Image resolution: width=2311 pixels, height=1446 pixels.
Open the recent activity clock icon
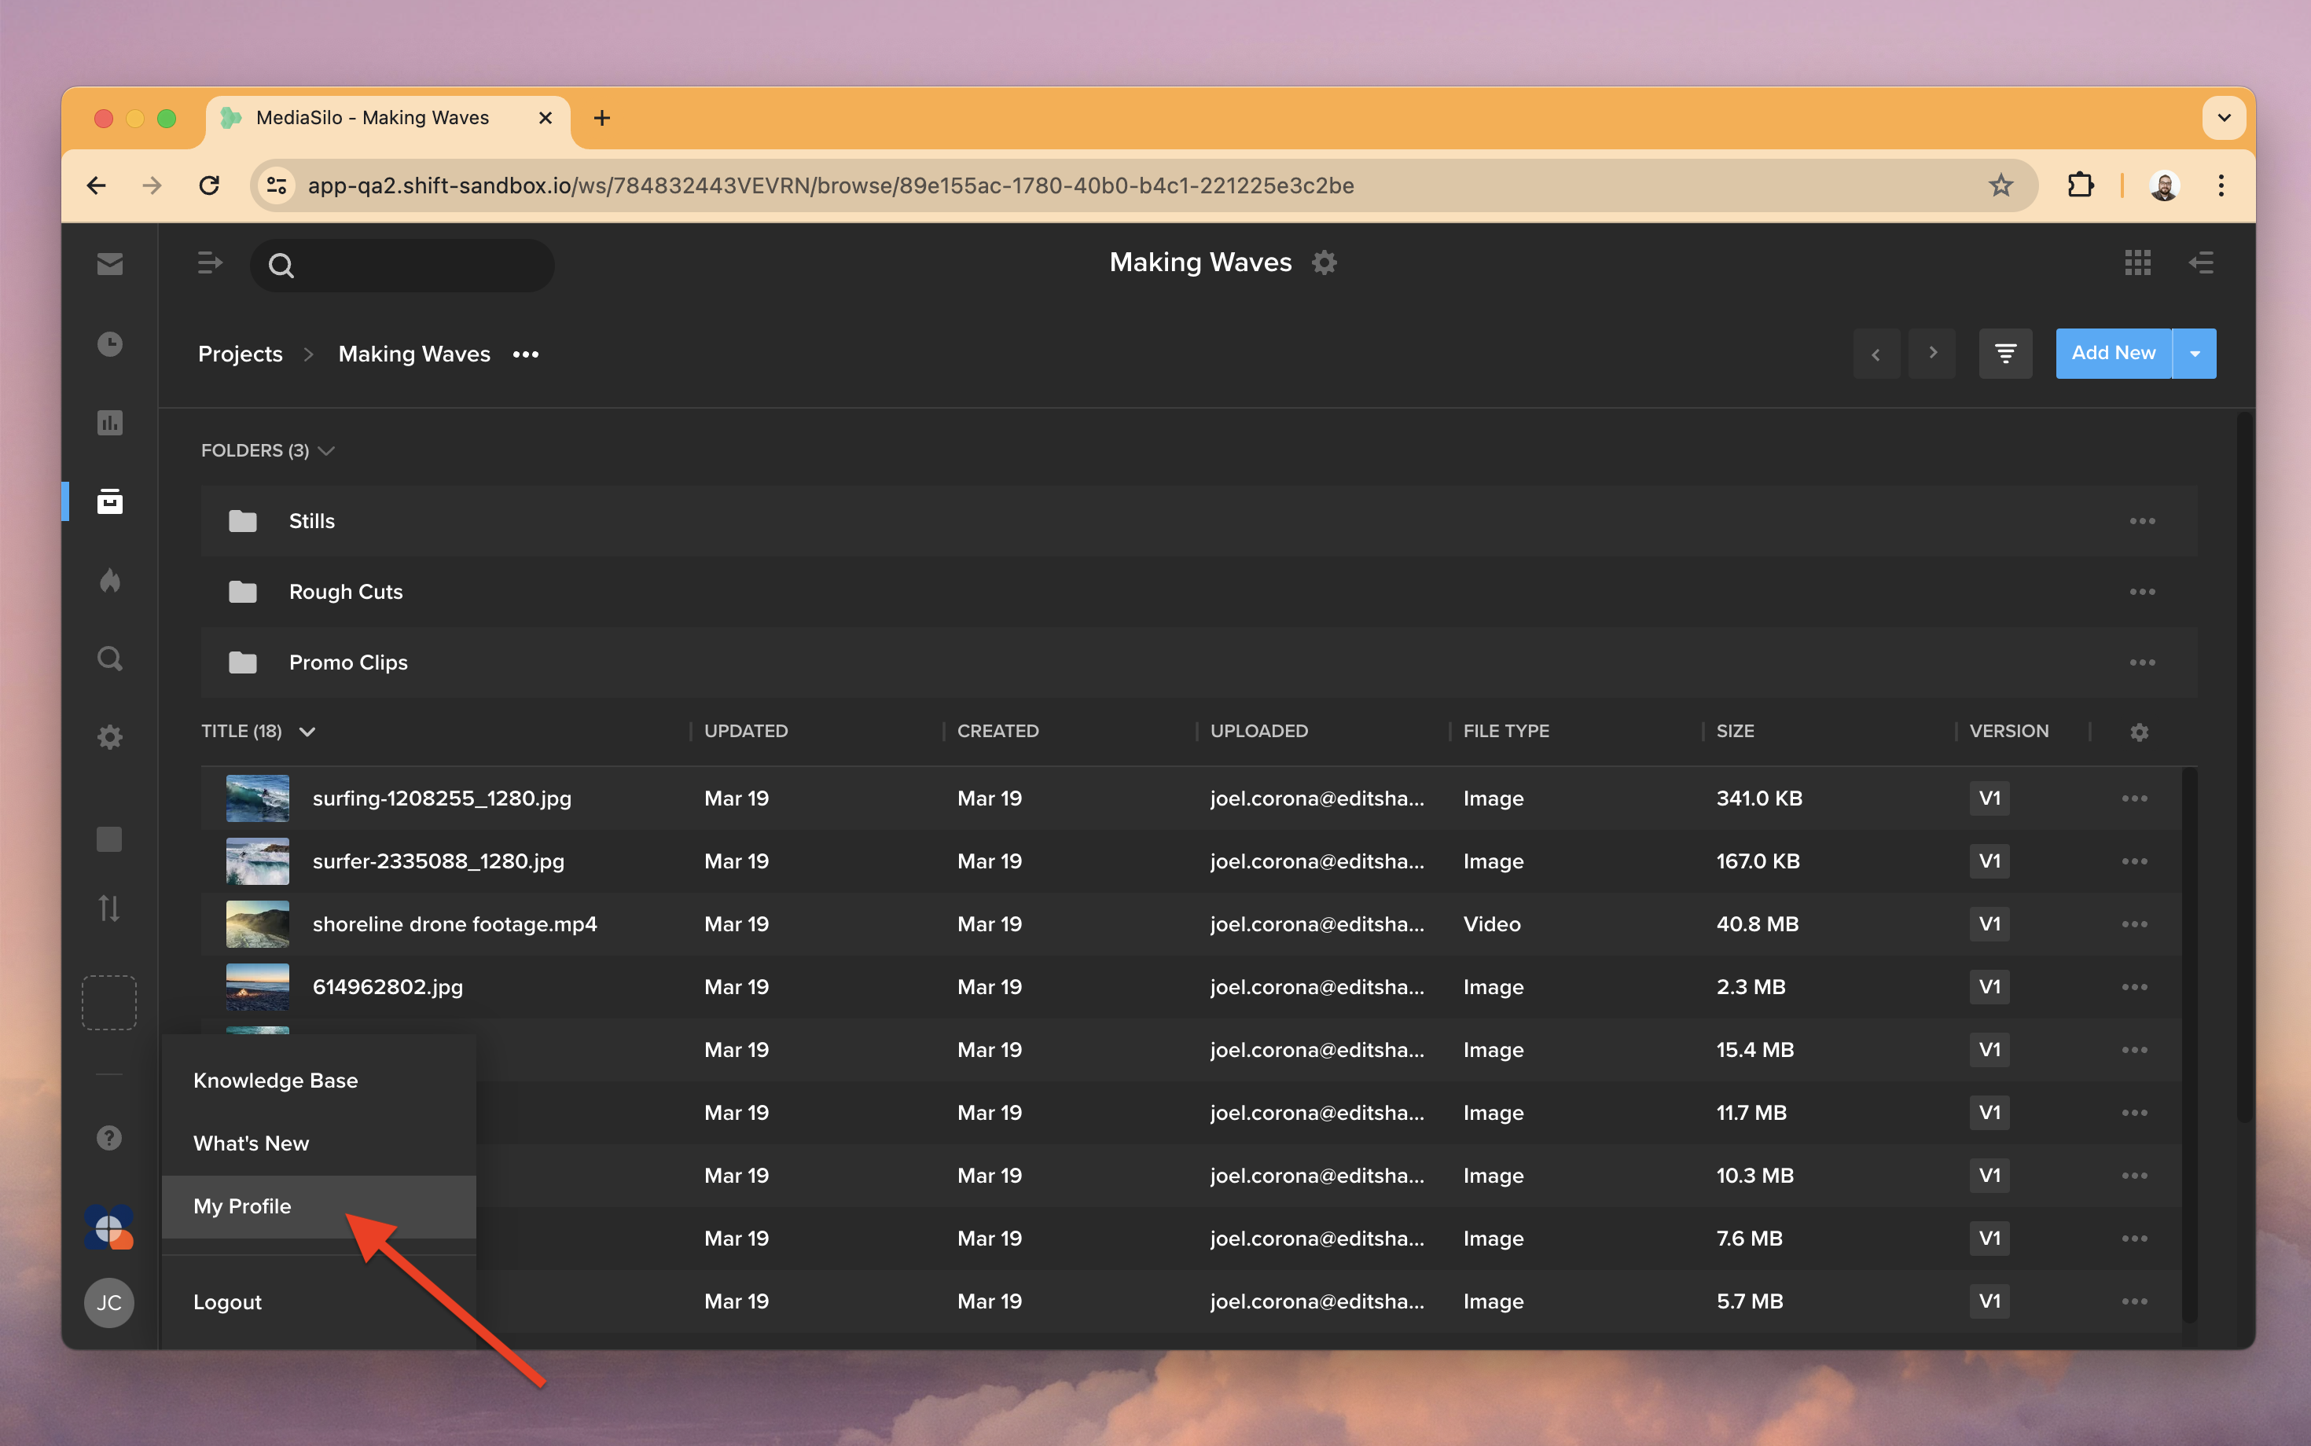point(109,343)
